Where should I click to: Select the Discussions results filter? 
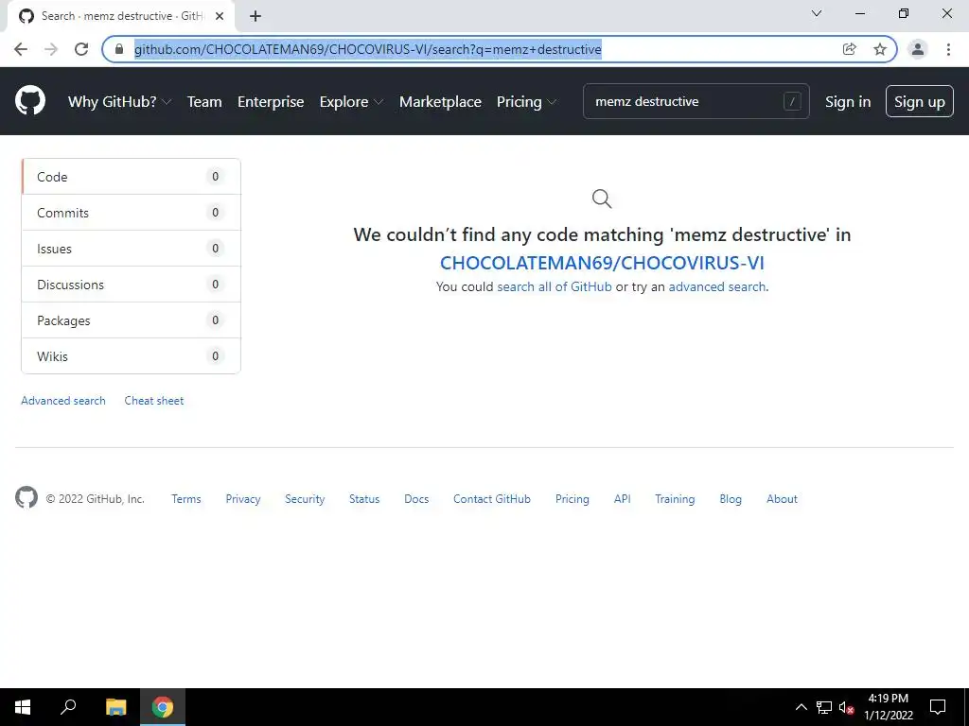(x=131, y=284)
